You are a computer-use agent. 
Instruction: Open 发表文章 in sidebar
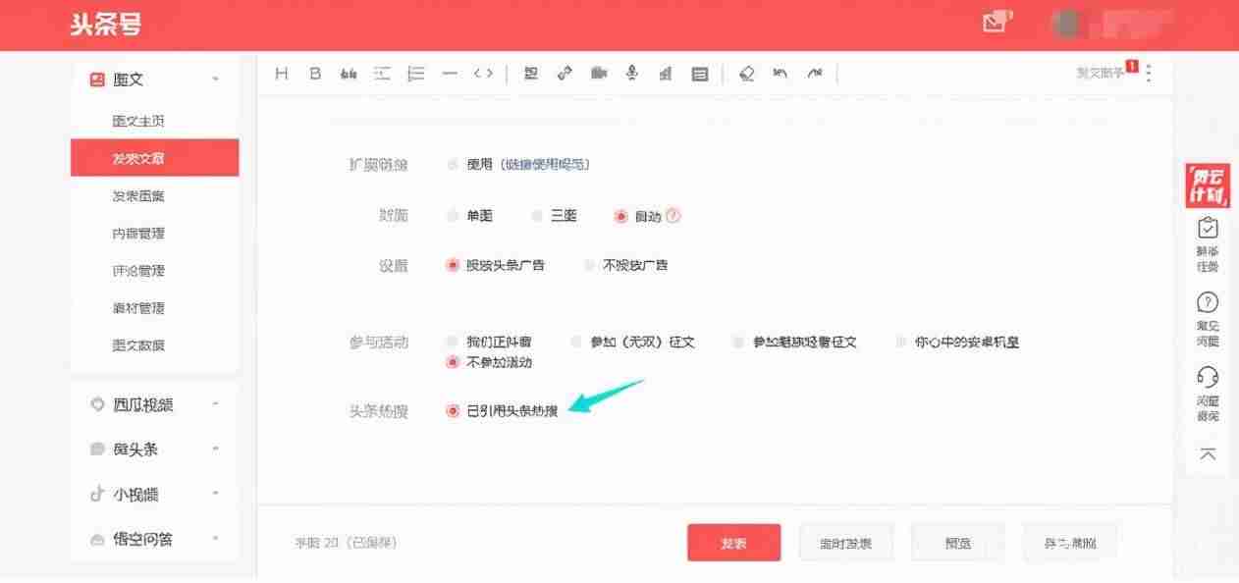click(x=154, y=158)
